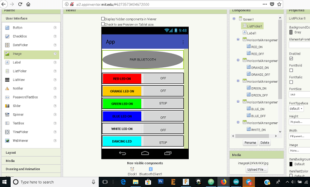Open the User Interface palette section

31,18
